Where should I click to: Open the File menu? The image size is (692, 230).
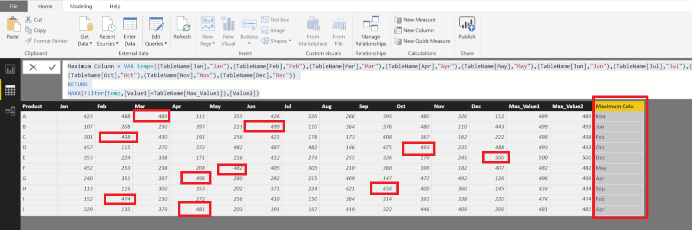(x=14, y=6)
